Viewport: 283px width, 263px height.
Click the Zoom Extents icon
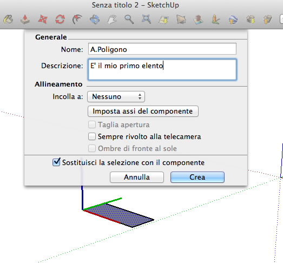(x=146, y=19)
